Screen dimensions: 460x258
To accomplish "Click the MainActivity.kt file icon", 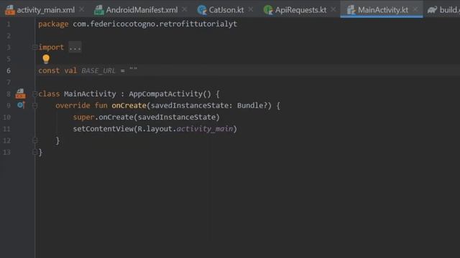I will tap(351, 10).
